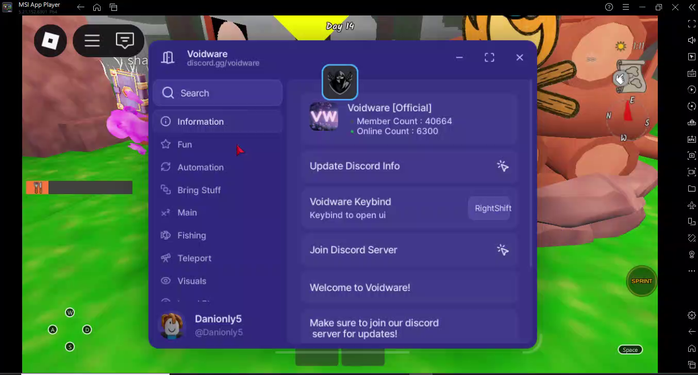Click the sidebar location pin icon
Image resolution: width=698 pixels, height=375 pixels.
tap(692, 254)
